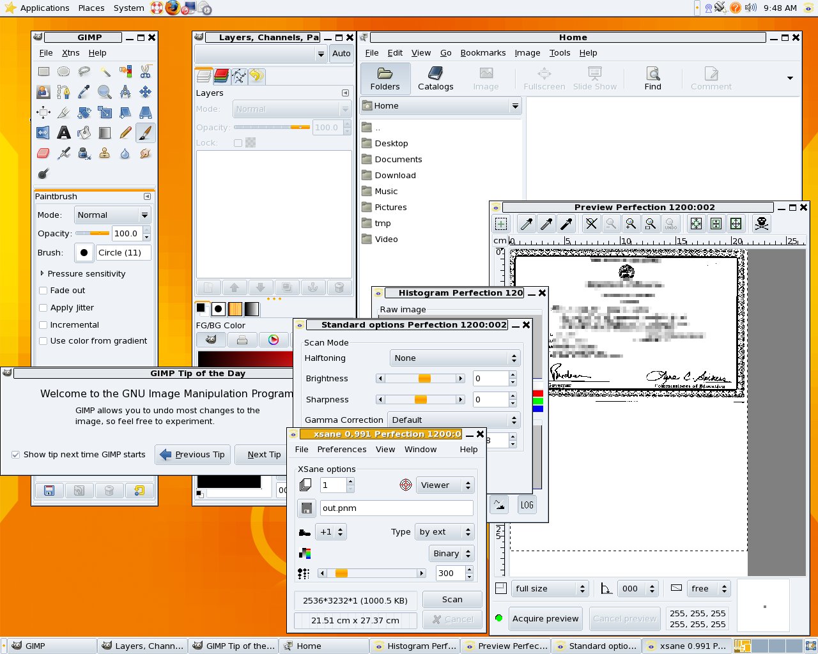Enable the Fade out checkbox
The height and width of the screenshot is (654, 818).
43,291
